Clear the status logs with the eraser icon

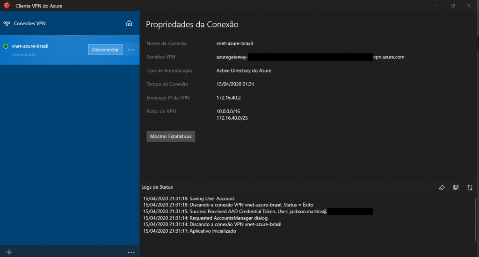coord(442,187)
